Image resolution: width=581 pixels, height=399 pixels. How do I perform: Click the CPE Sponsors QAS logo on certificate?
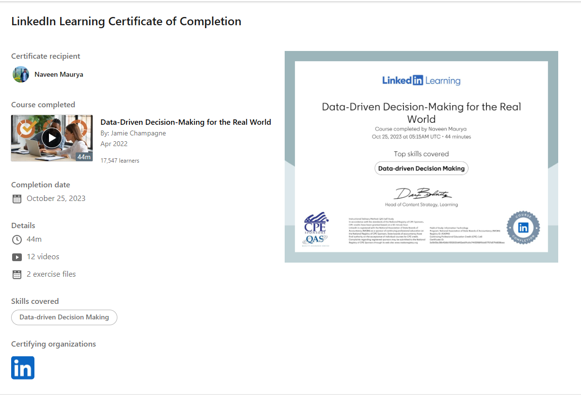(316, 229)
